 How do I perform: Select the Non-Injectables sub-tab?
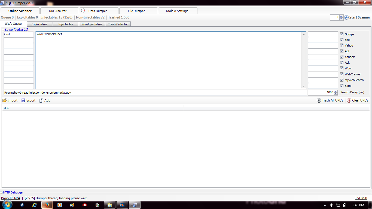(x=92, y=24)
